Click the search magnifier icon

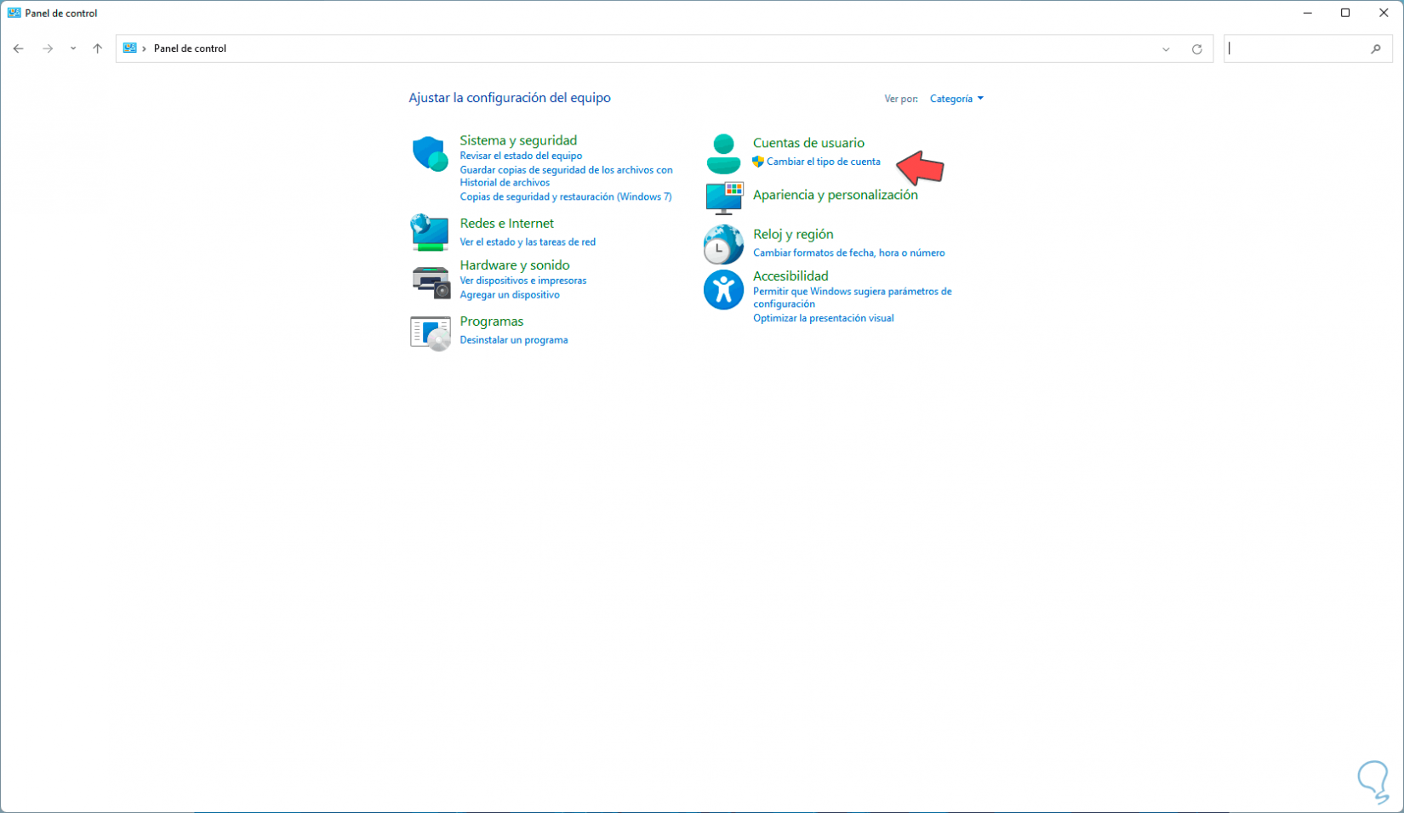(x=1376, y=49)
